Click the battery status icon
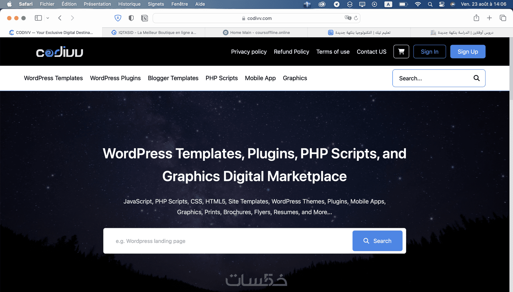The image size is (513, 292). click(x=403, y=4)
